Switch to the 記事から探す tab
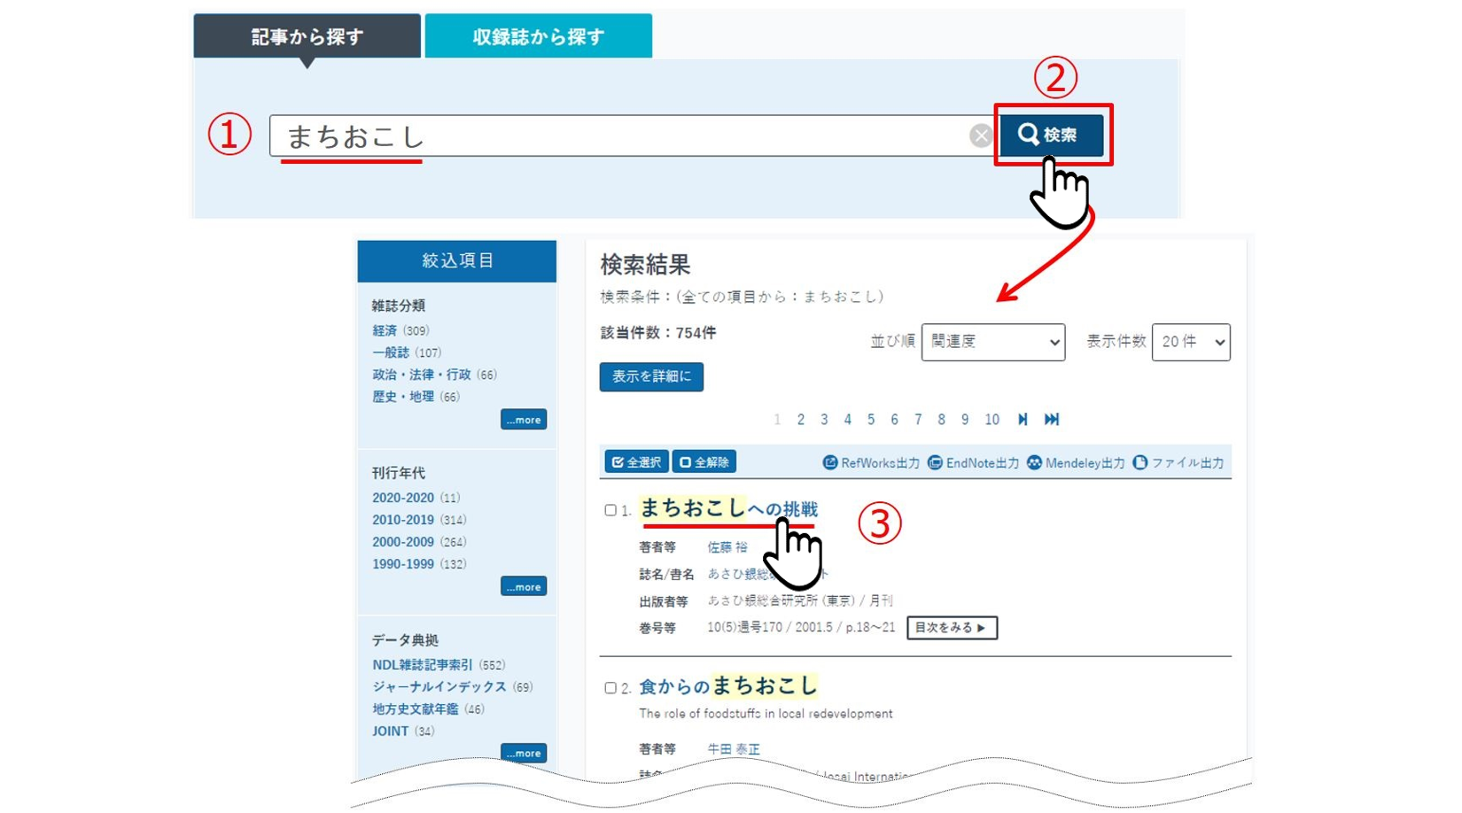 (307, 36)
